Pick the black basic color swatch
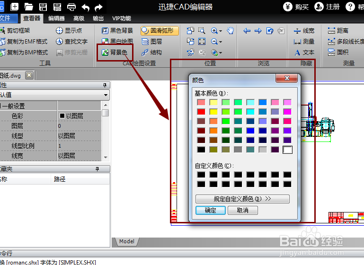 tap(201, 150)
